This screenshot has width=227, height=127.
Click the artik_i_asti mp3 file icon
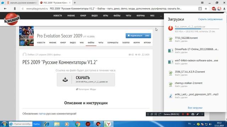click(171, 96)
